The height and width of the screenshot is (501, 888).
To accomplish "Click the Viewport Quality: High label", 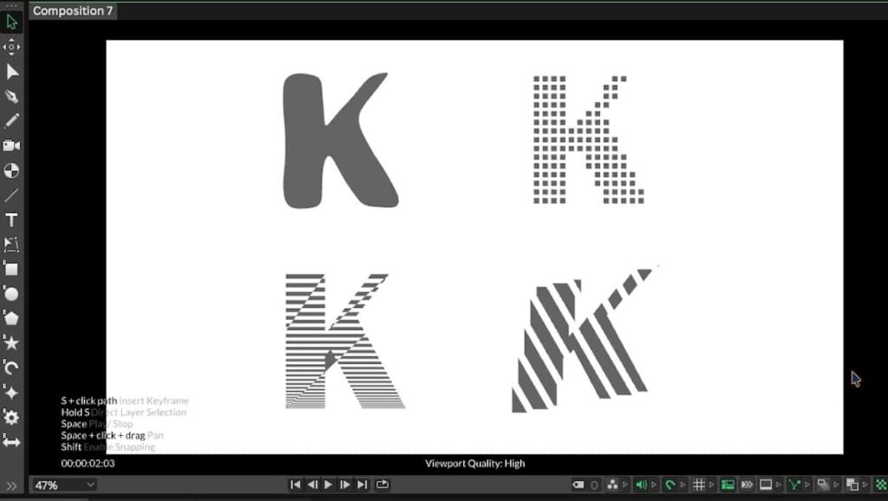I will pos(475,463).
